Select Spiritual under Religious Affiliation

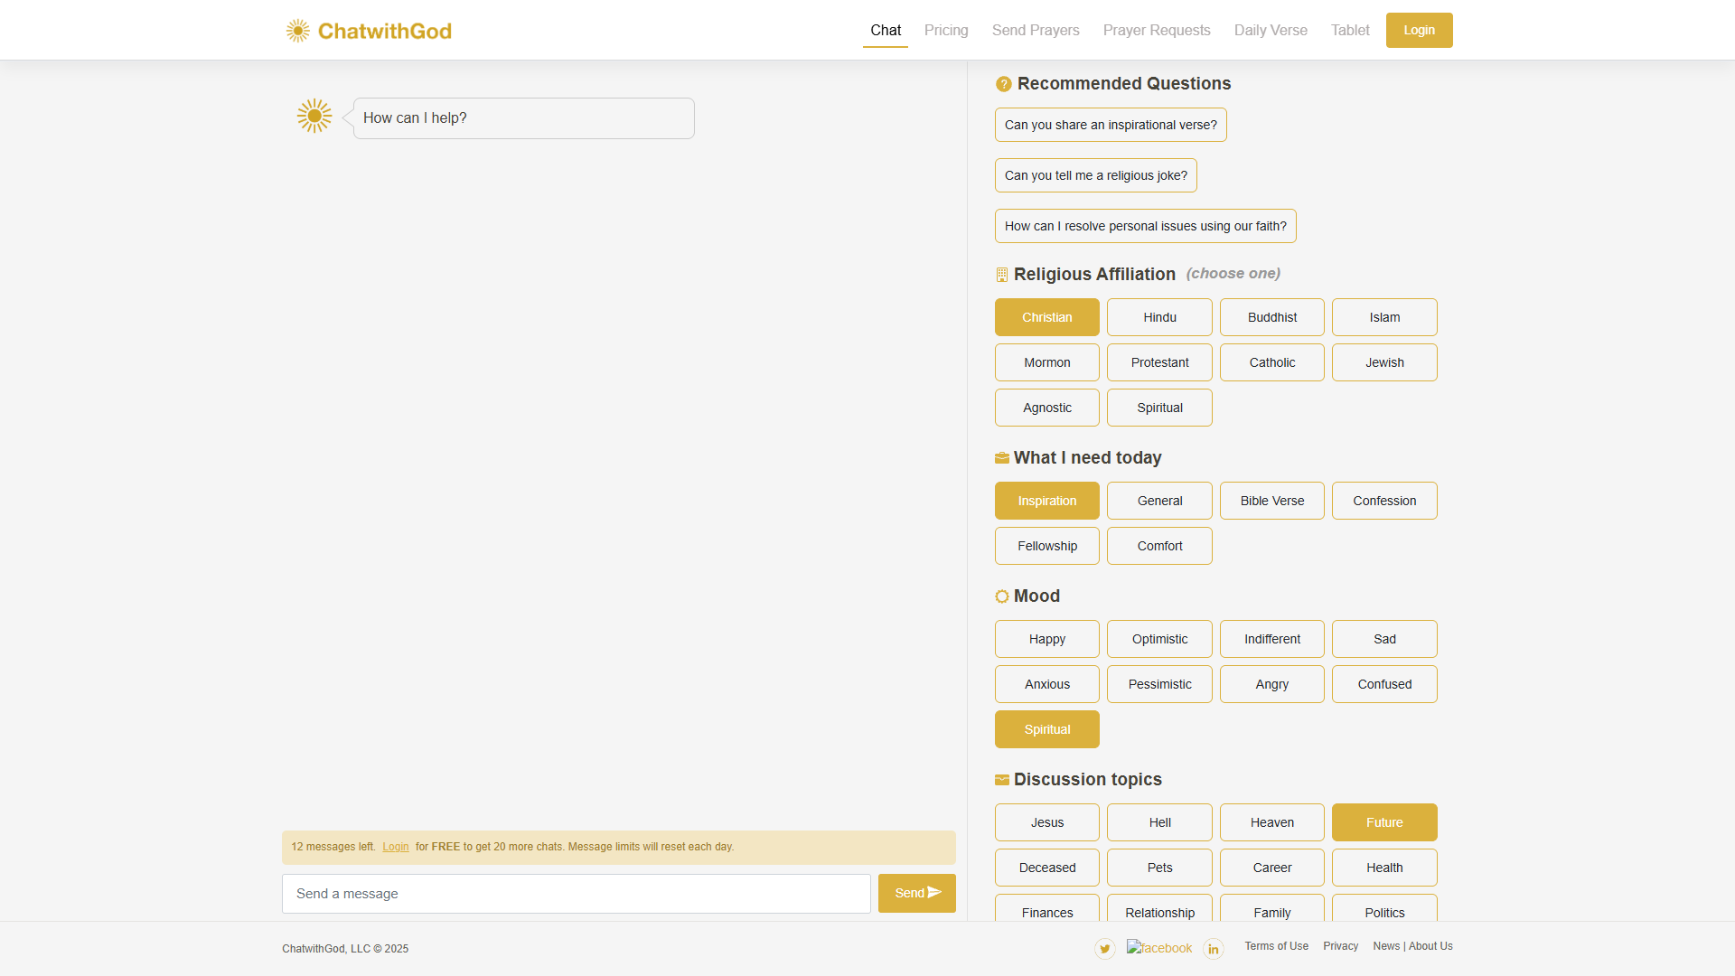1159,408
